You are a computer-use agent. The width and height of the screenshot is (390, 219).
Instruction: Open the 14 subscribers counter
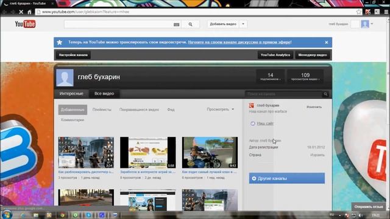271,76
